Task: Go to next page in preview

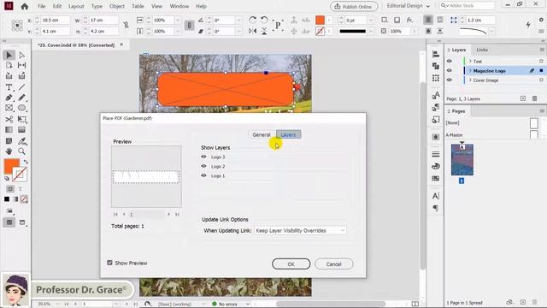Action: [169, 214]
